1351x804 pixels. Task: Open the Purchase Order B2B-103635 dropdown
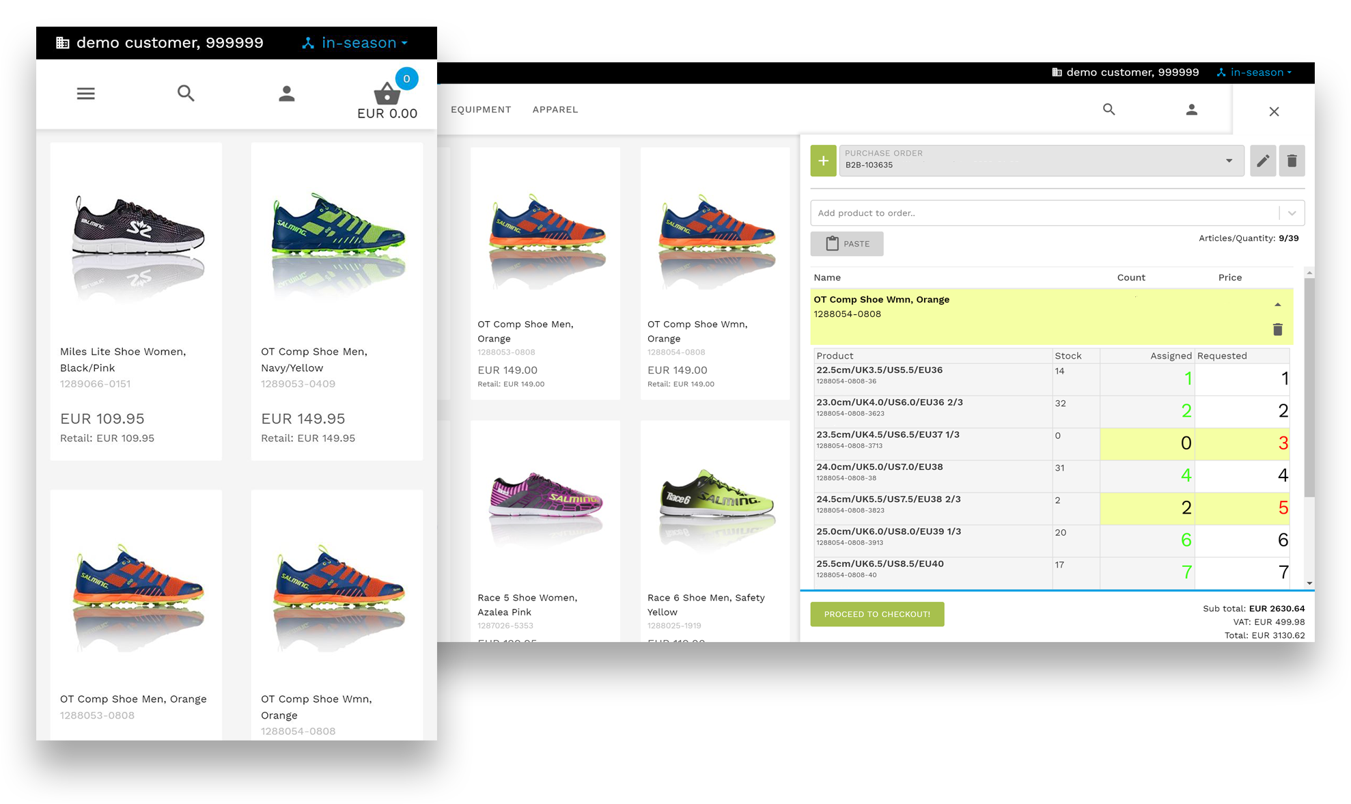1041,161
